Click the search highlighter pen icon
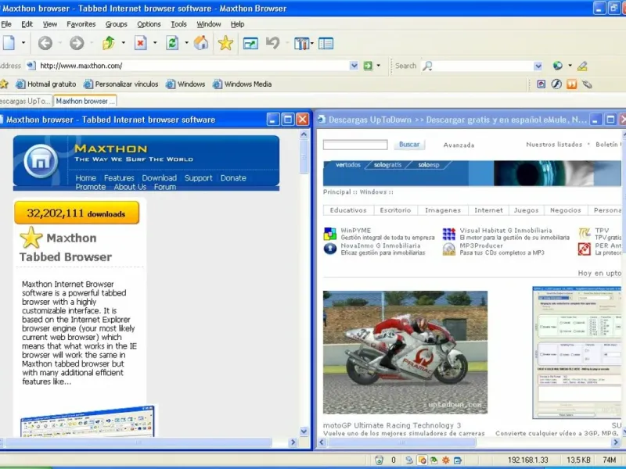The height and width of the screenshot is (469, 626). 582,66
